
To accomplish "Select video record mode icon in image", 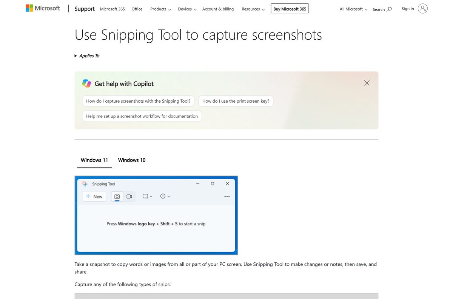I will pos(129,196).
